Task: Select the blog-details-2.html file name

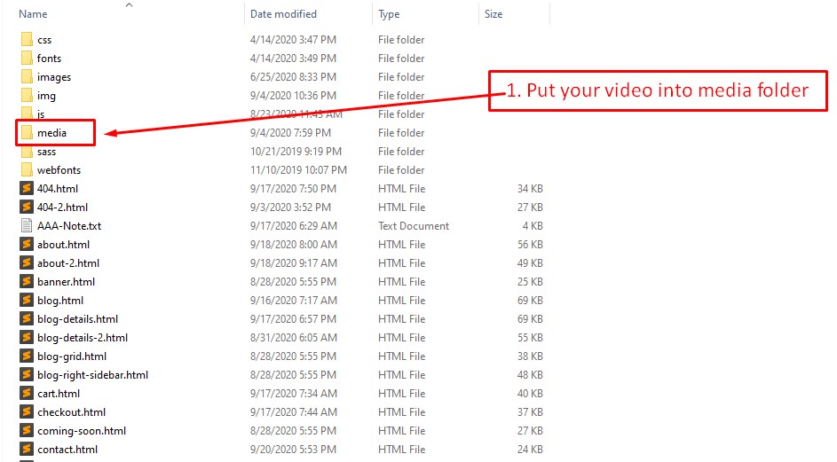Action: coord(83,338)
